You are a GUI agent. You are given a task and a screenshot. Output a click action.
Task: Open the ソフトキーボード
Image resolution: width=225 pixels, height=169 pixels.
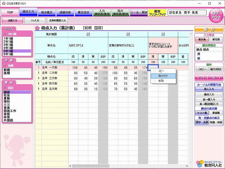tap(209, 78)
